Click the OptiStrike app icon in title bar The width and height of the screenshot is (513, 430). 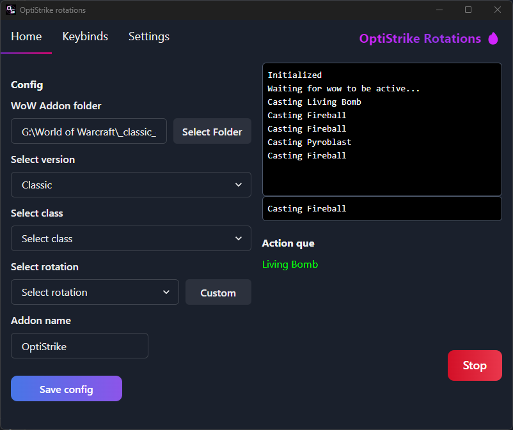click(x=10, y=10)
